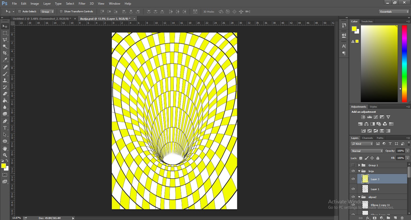Delete layer using trash icon
411x220 pixels.
pos(402,218)
